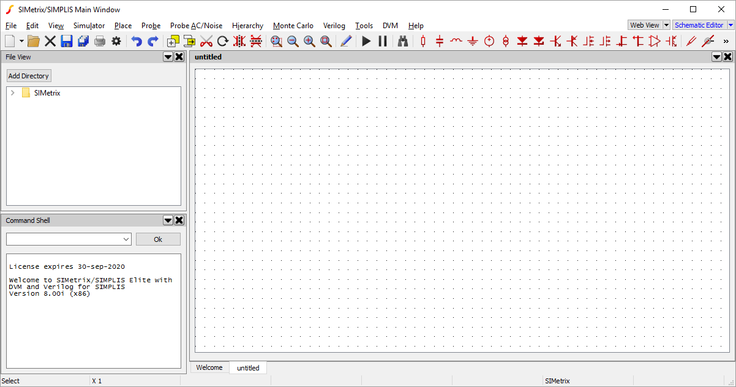Open the New file dropdown arrow
Viewport: 736px width, 387px height.
pos(21,41)
